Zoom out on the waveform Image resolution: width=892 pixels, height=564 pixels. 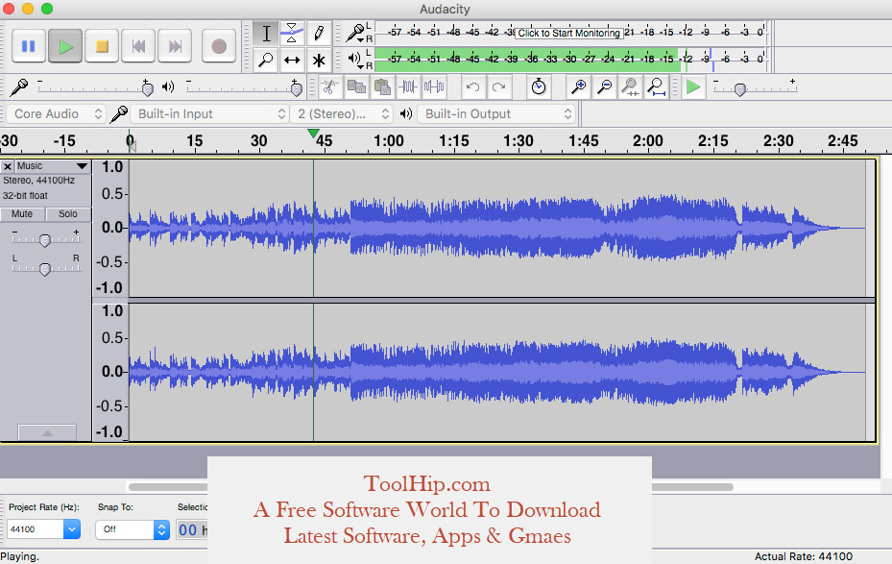click(604, 87)
